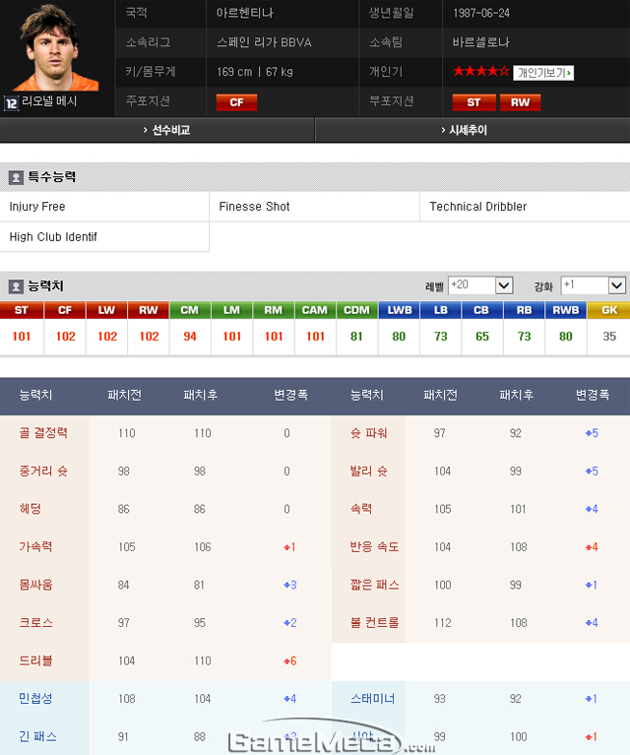Image resolution: width=630 pixels, height=755 pixels.
Task: Click the 개인기보기 skill moves button
Action: (543, 73)
